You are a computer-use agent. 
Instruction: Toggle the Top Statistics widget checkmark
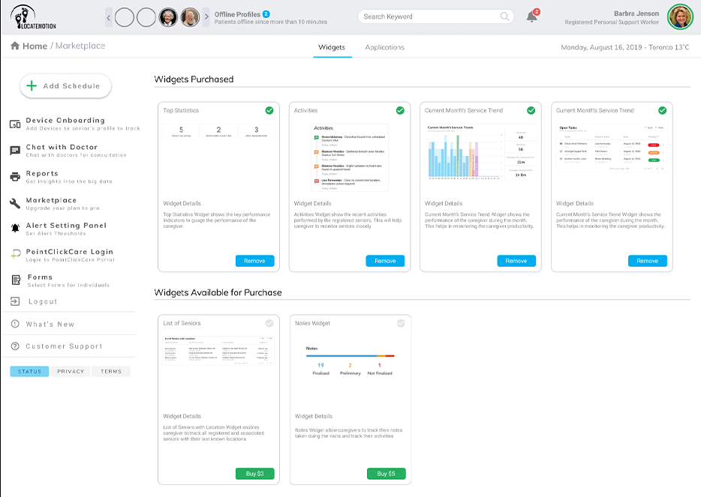(269, 110)
